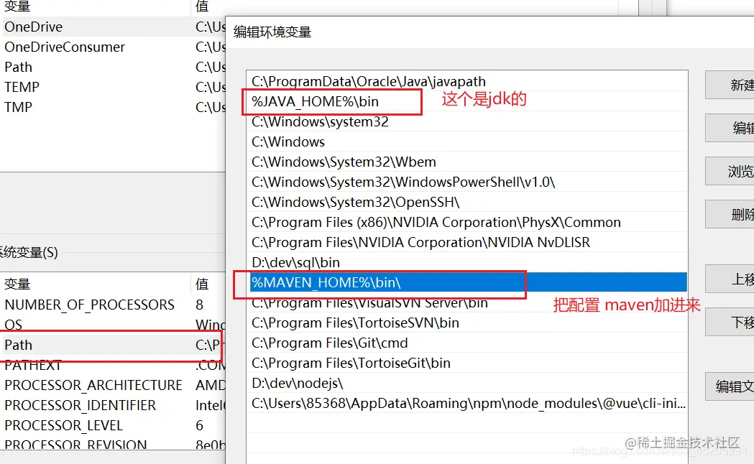Image resolution: width=754 pixels, height=464 pixels.
Task: Click the 编辑文本 (Edit text) button
Action: click(730, 386)
